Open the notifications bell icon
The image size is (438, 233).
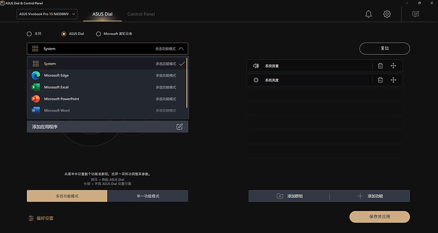point(368,14)
